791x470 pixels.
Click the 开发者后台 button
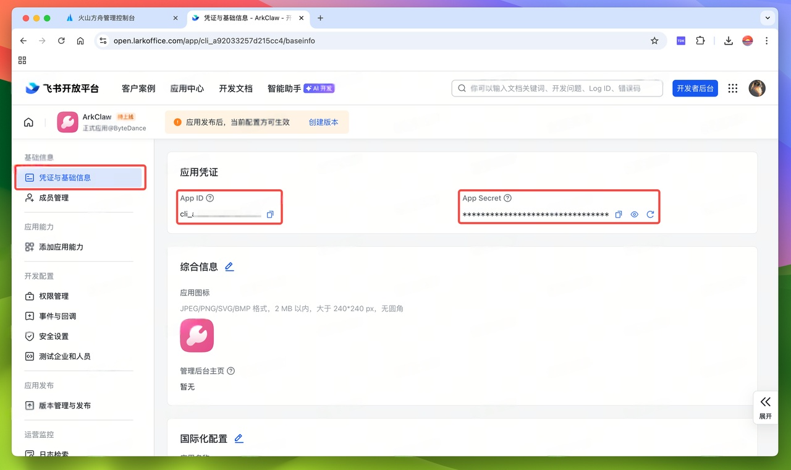click(695, 88)
